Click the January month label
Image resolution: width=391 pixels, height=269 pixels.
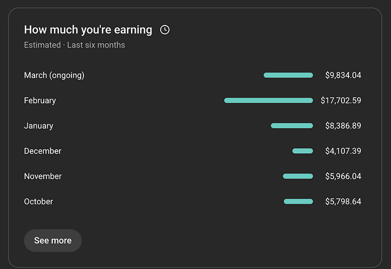coord(39,126)
